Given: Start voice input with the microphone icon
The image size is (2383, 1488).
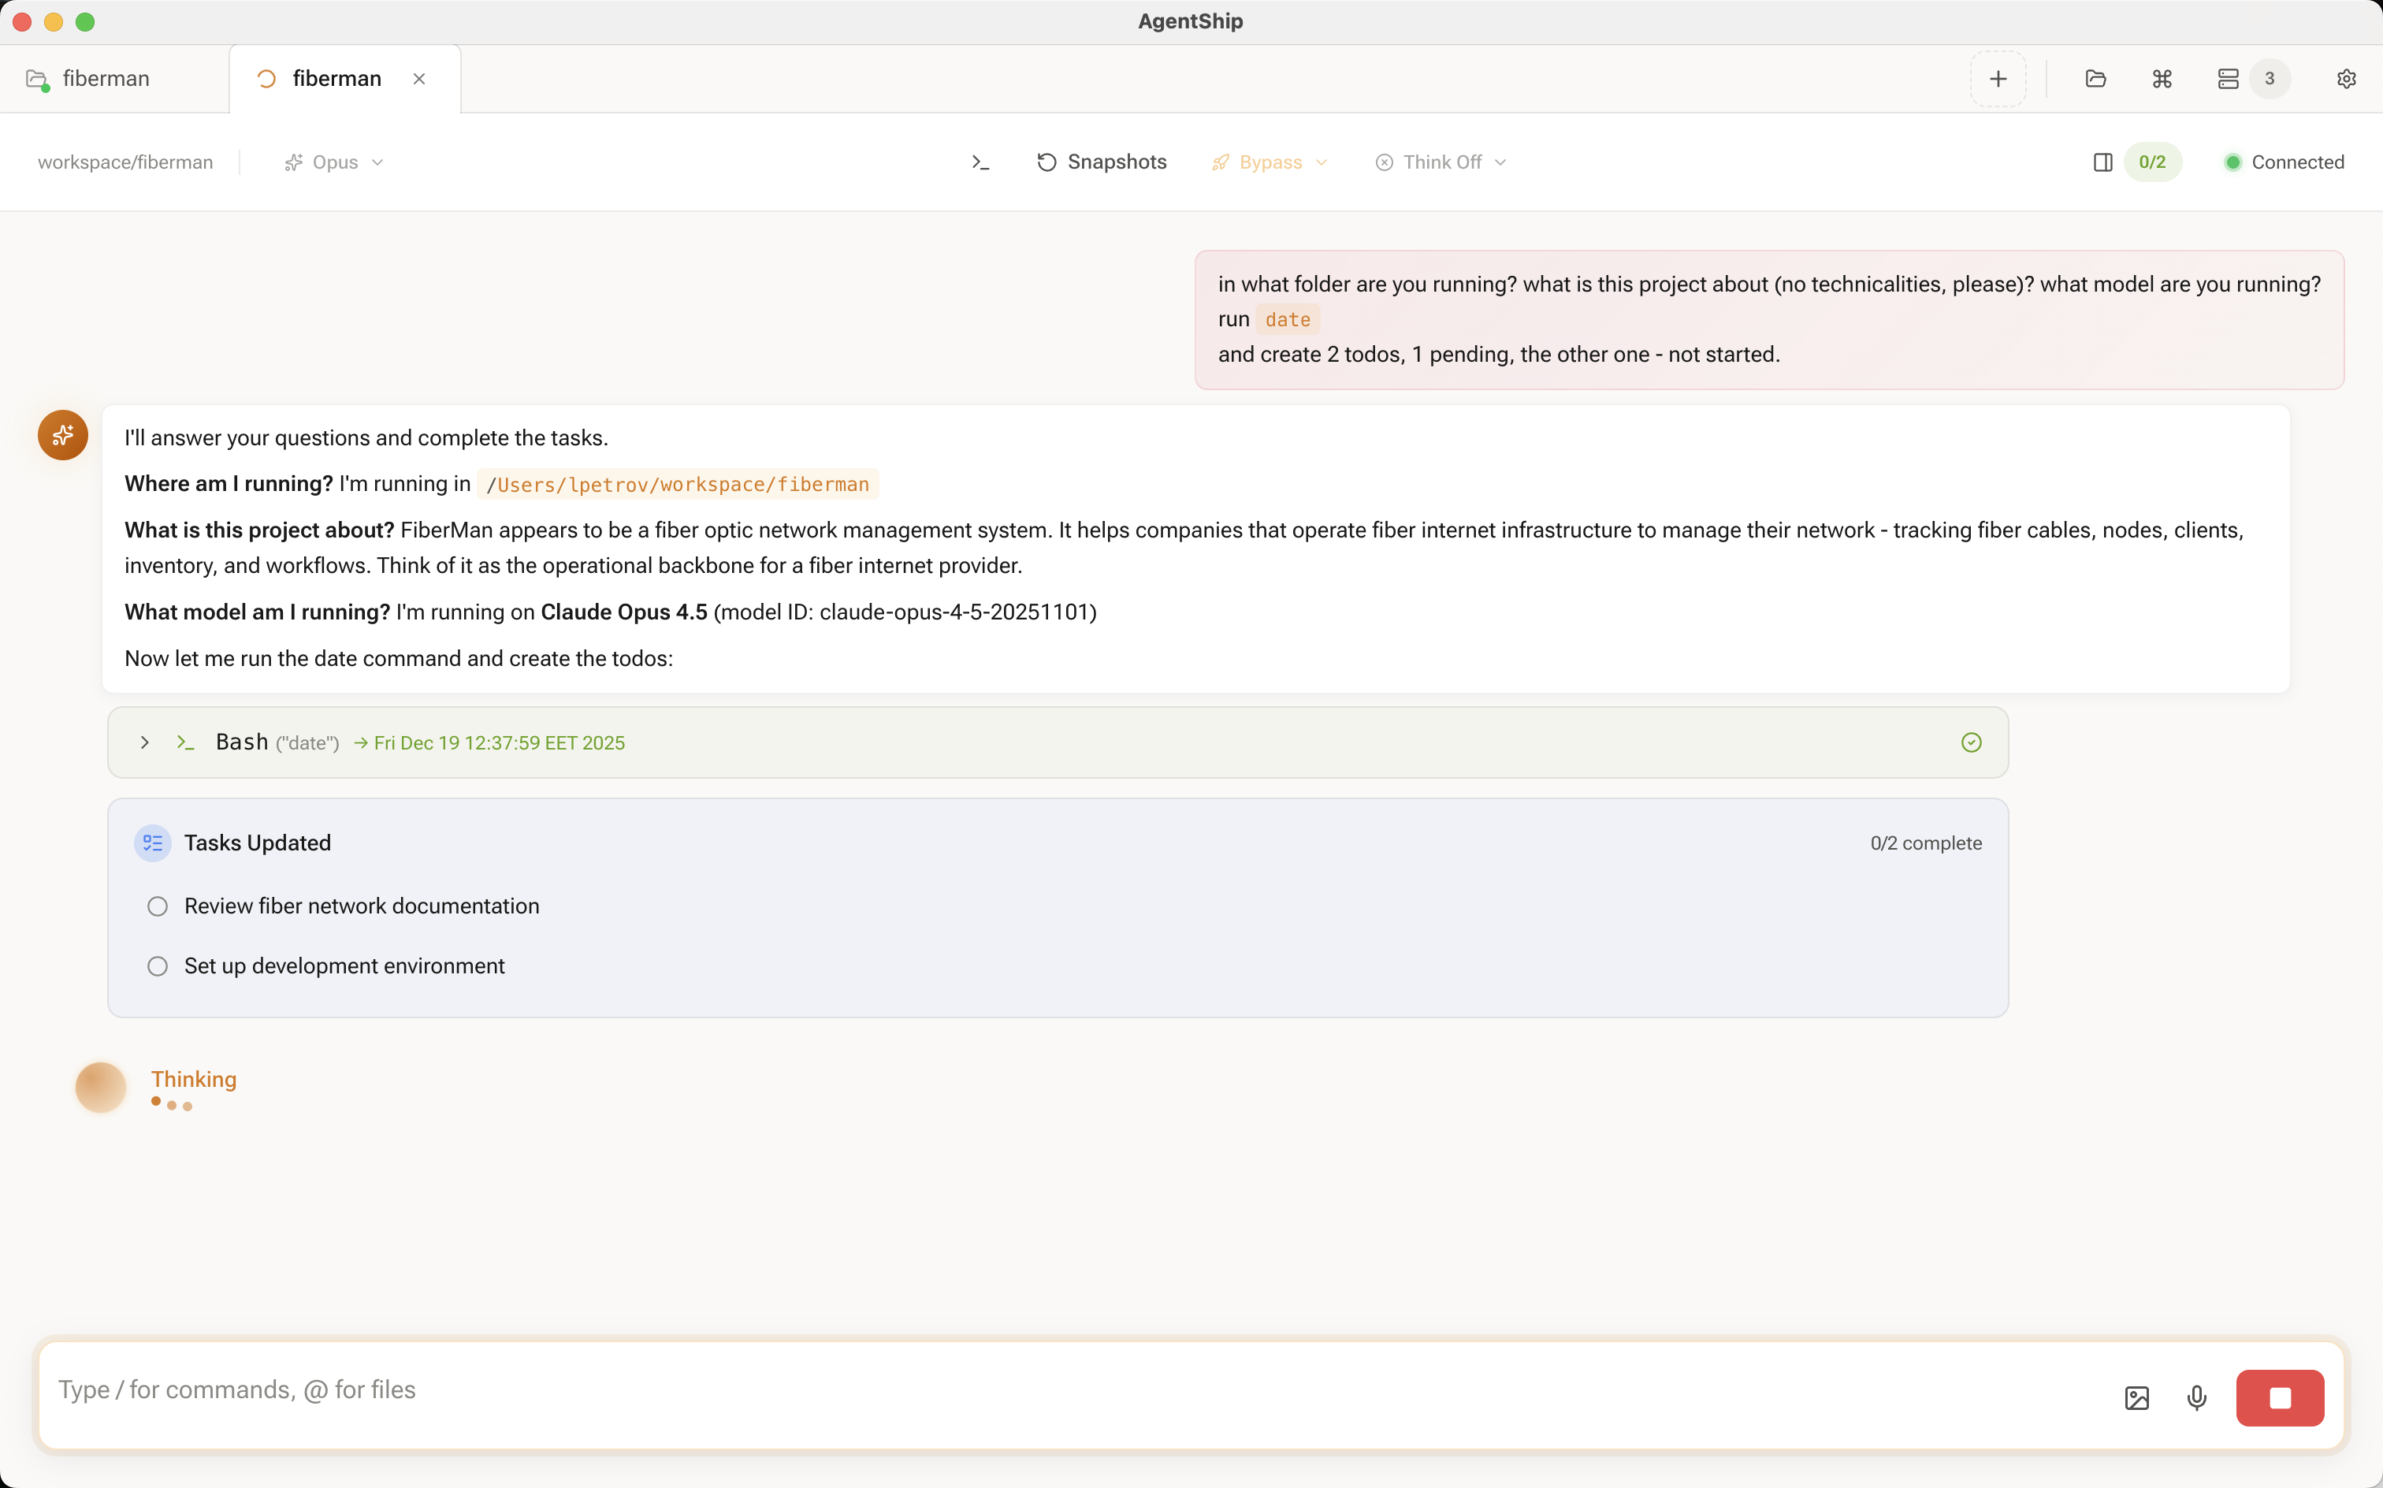Looking at the screenshot, I should [2196, 1397].
